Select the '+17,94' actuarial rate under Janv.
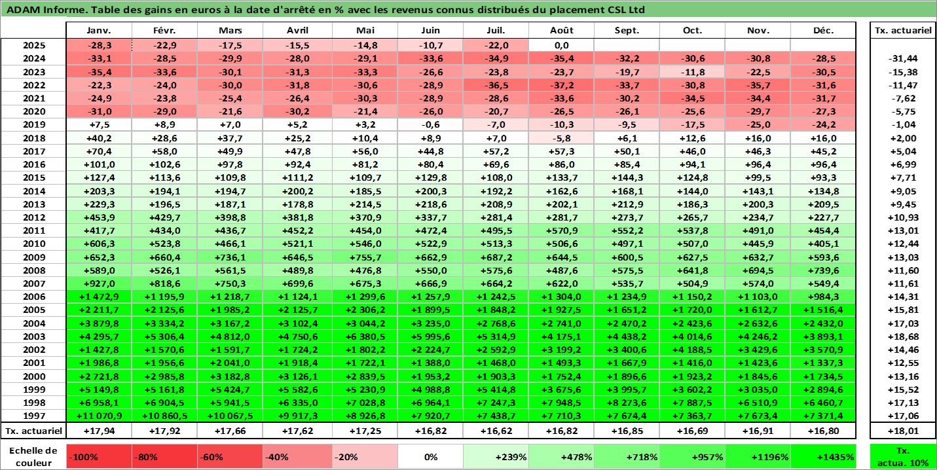937x470 pixels. [x=100, y=430]
